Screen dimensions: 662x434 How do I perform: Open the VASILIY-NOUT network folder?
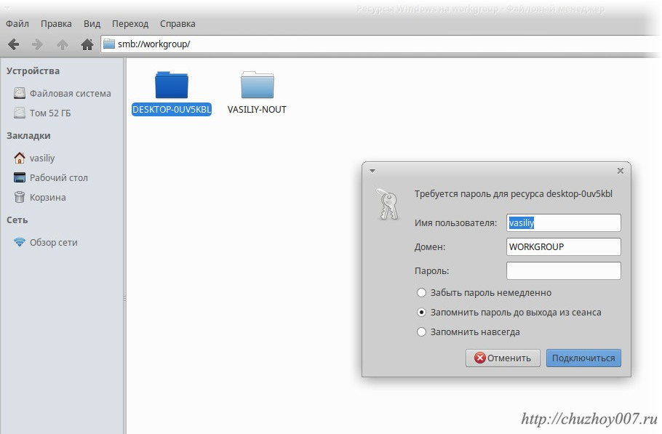pos(257,86)
